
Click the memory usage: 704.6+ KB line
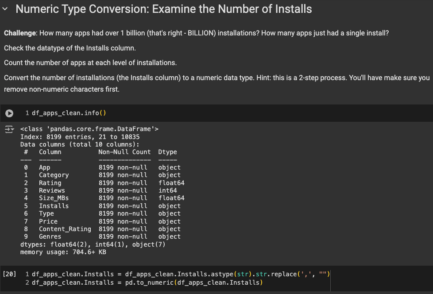pos(63,252)
